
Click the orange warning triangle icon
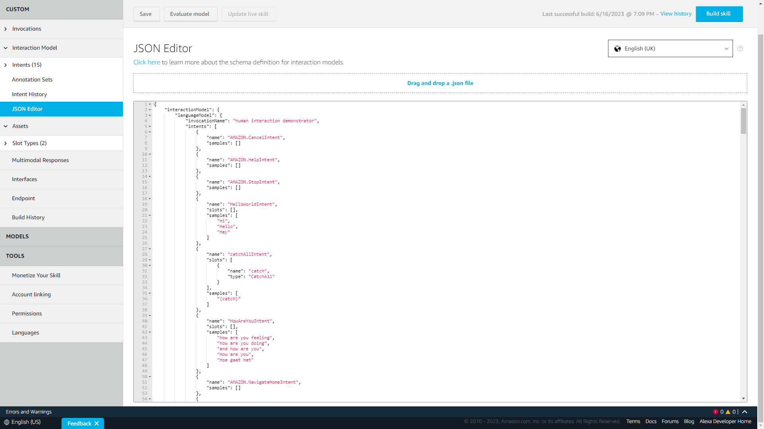(728, 412)
